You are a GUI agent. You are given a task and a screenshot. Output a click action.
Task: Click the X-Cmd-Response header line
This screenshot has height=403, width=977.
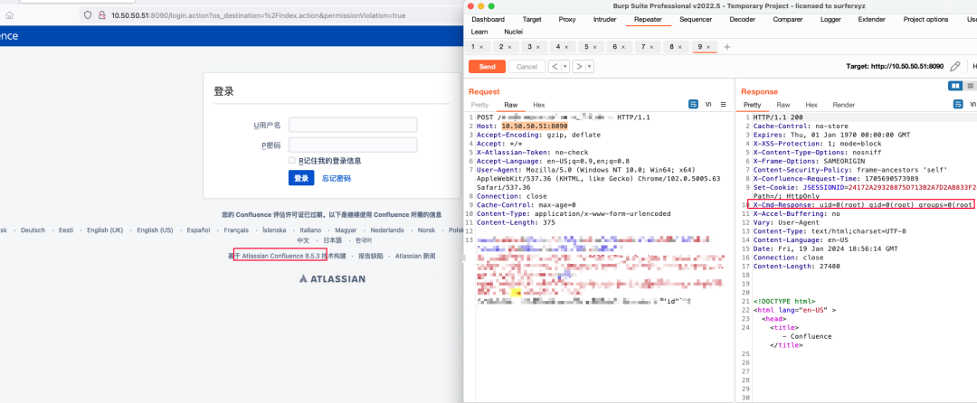coord(862,204)
